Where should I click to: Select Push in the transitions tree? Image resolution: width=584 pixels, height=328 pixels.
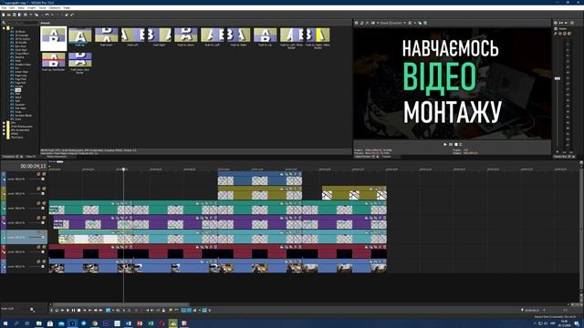click(17, 90)
